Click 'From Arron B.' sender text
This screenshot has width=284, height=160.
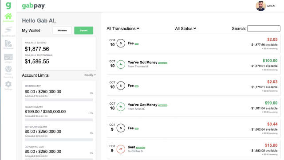[136, 109]
